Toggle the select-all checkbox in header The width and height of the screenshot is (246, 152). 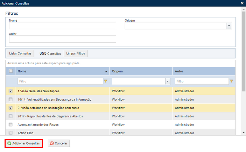click(x=10, y=71)
